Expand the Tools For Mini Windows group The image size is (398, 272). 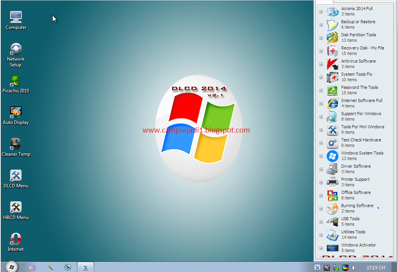(x=321, y=130)
